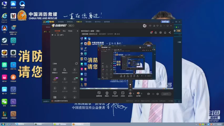Expand the microphone options arrow
The width and height of the screenshot is (224, 126).
click(x=134, y=94)
